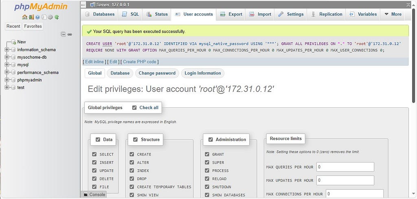Click the New database icon in tree
Viewport: 417px width, 199px height.
(13, 42)
